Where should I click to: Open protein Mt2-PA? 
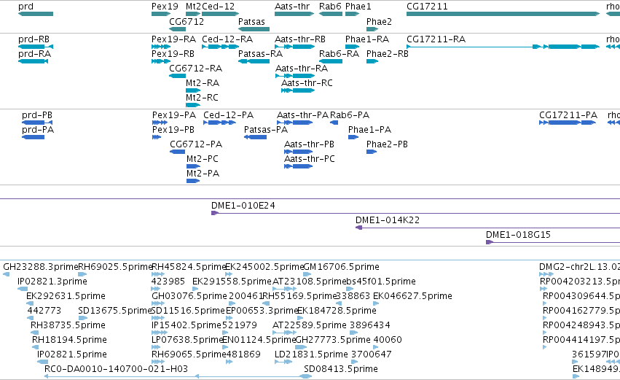tap(203, 174)
